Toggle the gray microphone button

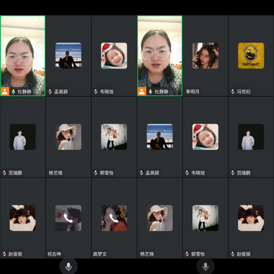[x=205, y=267]
